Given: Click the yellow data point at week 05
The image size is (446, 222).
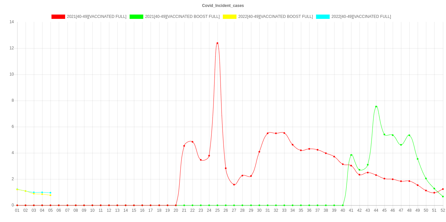Looking at the screenshot, I should pyautogui.click(x=51, y=195).
